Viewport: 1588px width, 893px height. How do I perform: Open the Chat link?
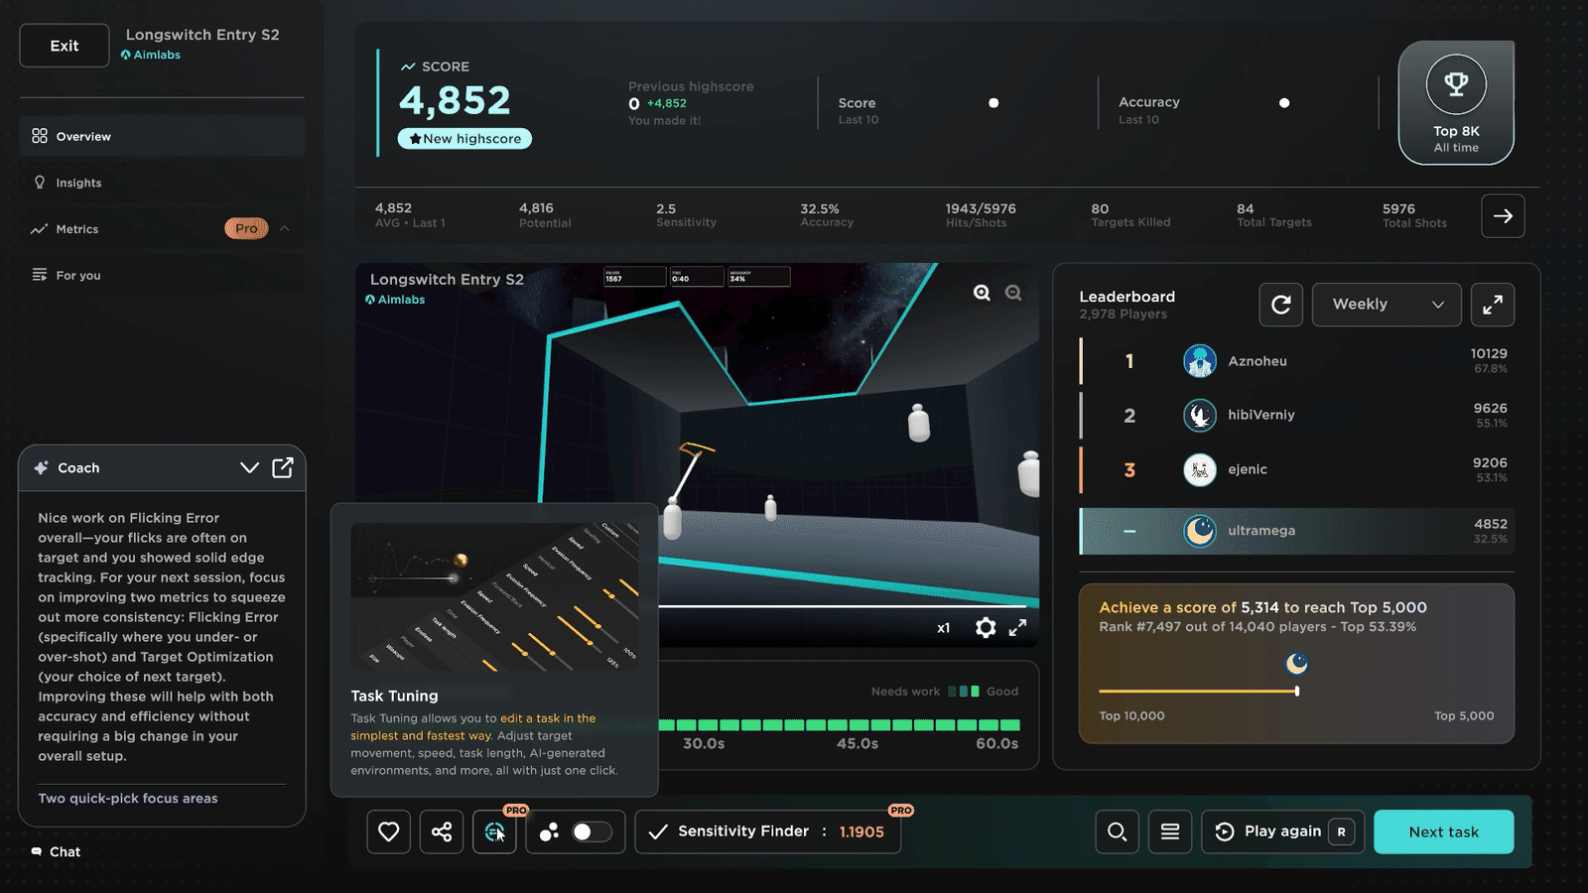[57, 851]
